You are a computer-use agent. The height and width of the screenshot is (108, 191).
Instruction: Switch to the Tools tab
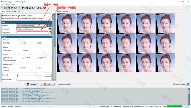point(19,11)
